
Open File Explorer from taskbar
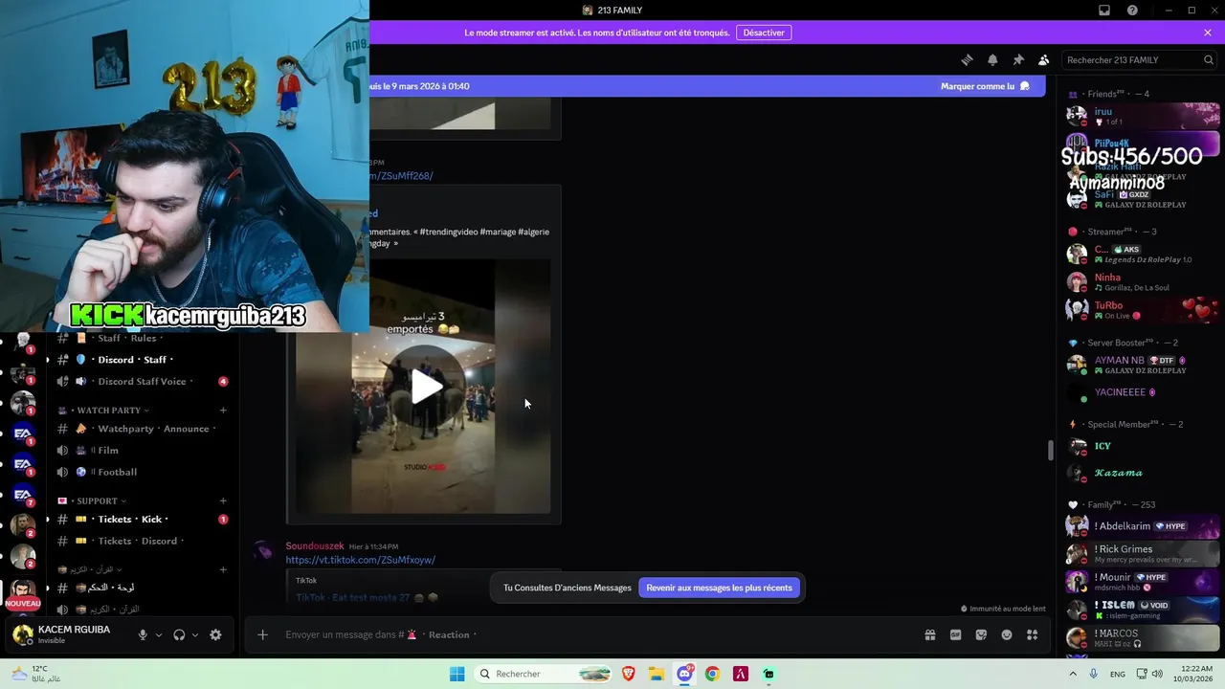click(657, 674)
